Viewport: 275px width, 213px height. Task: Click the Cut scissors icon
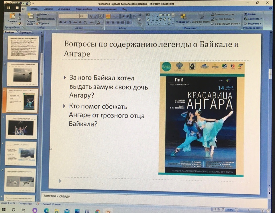pos(20,14)
